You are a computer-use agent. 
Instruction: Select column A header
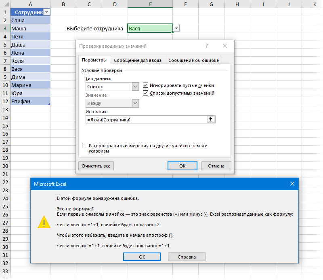[30, 4]
